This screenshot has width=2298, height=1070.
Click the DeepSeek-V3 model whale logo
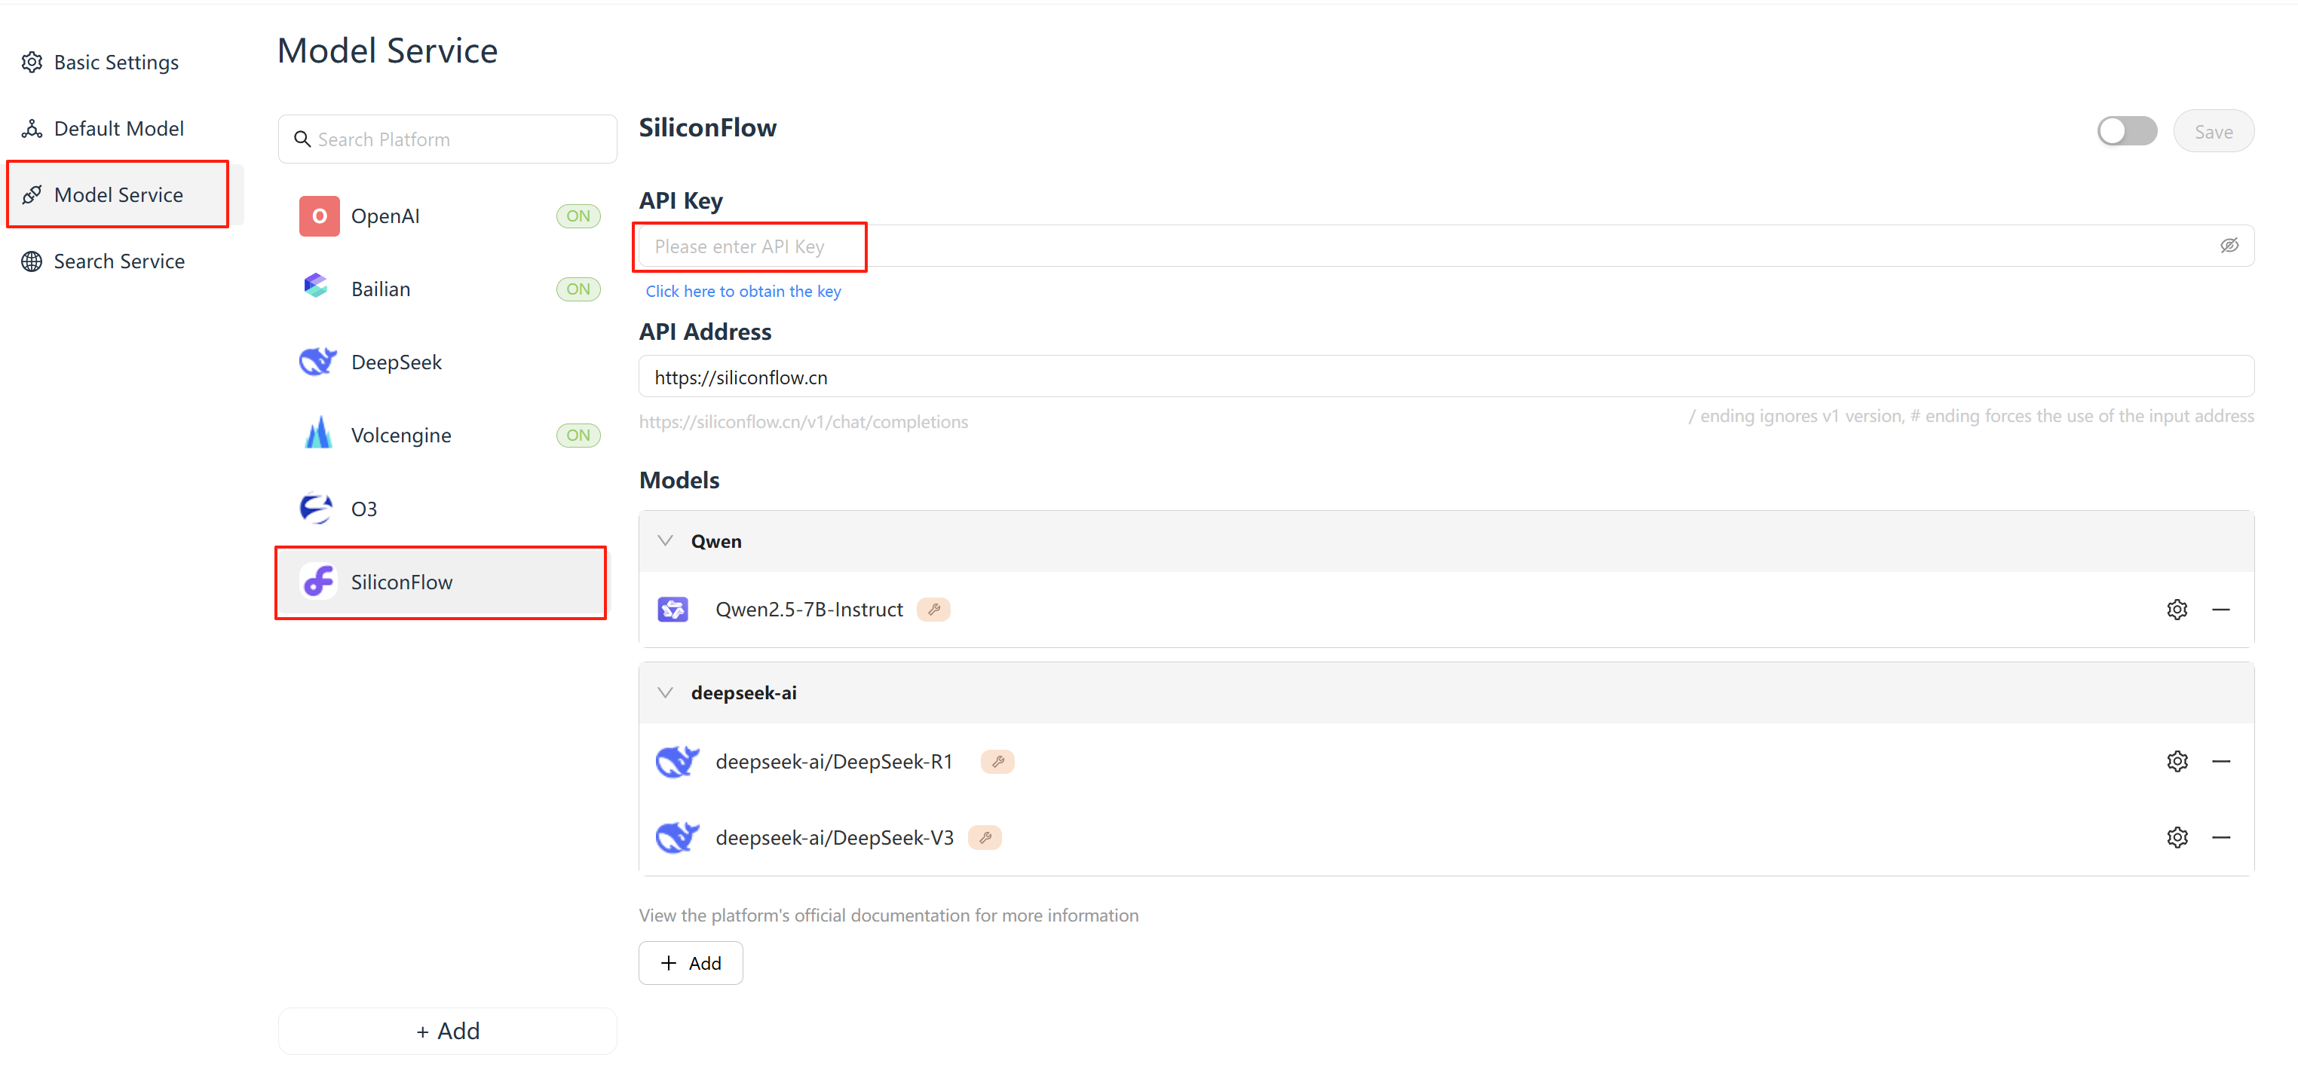click(677, 837)
